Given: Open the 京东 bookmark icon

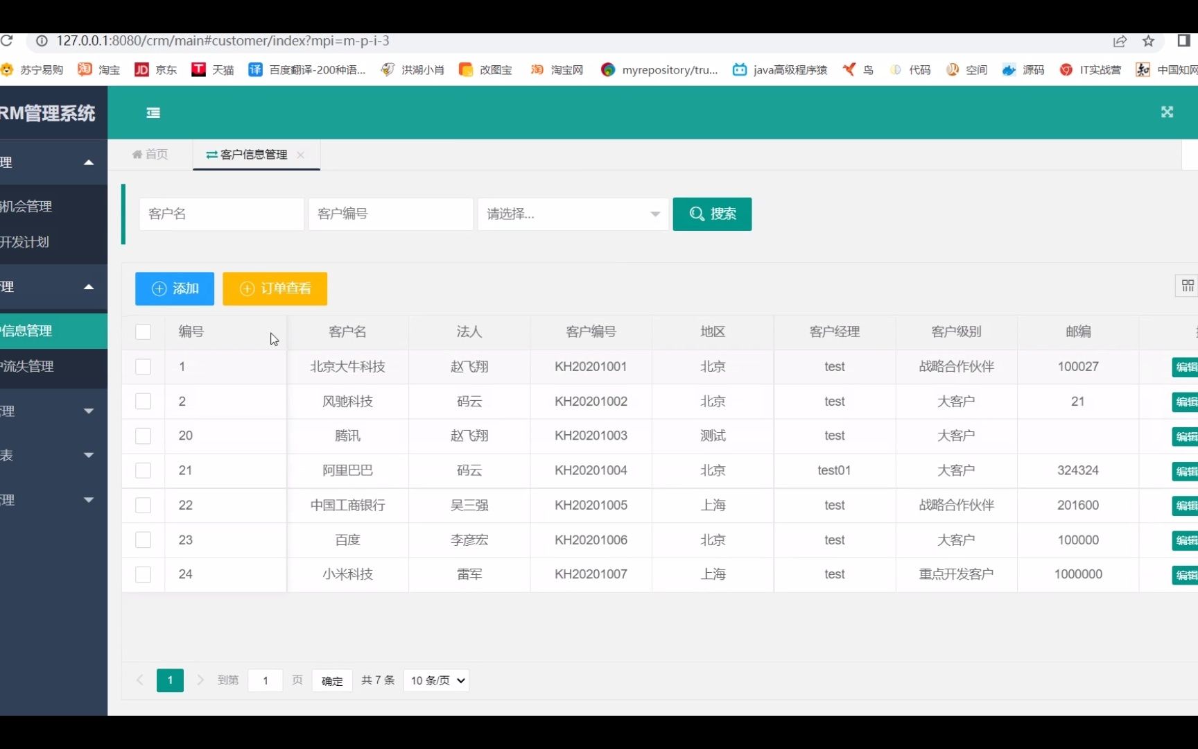Looking at the screenshot, I should click(142, 69).
